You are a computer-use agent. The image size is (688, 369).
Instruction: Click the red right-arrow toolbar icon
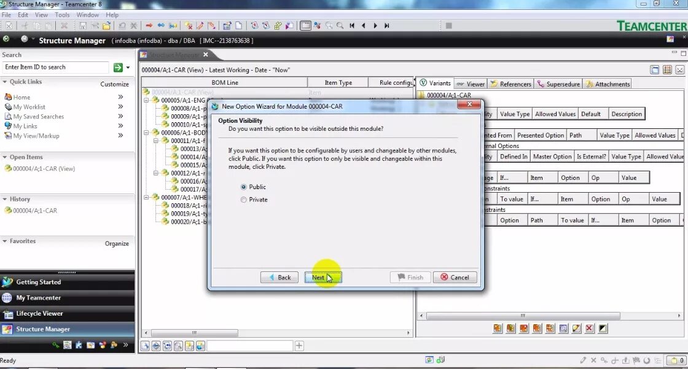149,25
